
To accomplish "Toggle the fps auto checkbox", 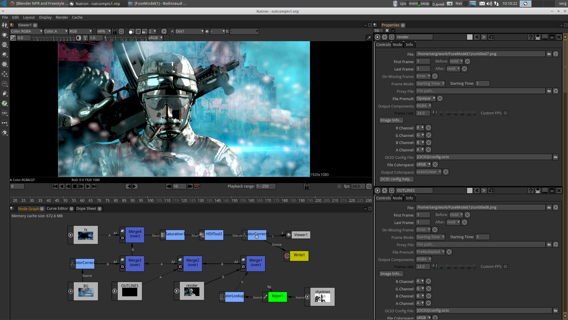I will pyautogui.click(x=339, y=186).
